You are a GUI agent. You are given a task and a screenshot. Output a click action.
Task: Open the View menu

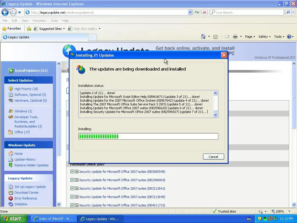[x=25, y=21]
